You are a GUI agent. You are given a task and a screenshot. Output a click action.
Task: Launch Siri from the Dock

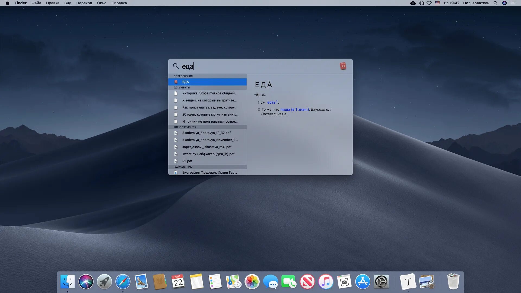point(86,282)
